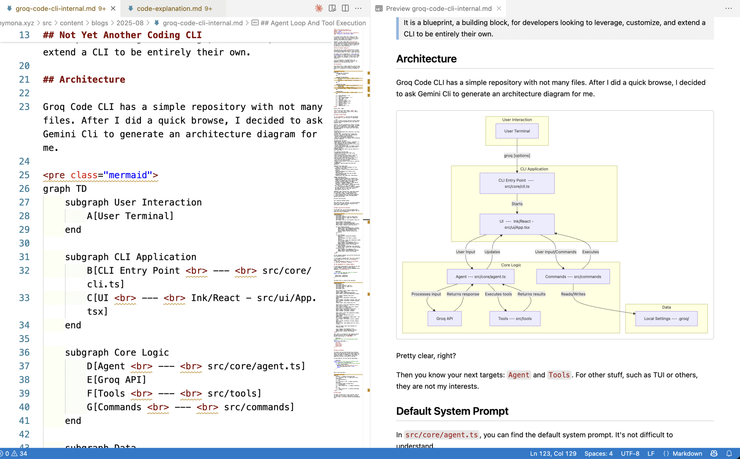Open the editor's more actions ellipsis
The width and height of the screenshot is (740, 459).
click(359, 8)
